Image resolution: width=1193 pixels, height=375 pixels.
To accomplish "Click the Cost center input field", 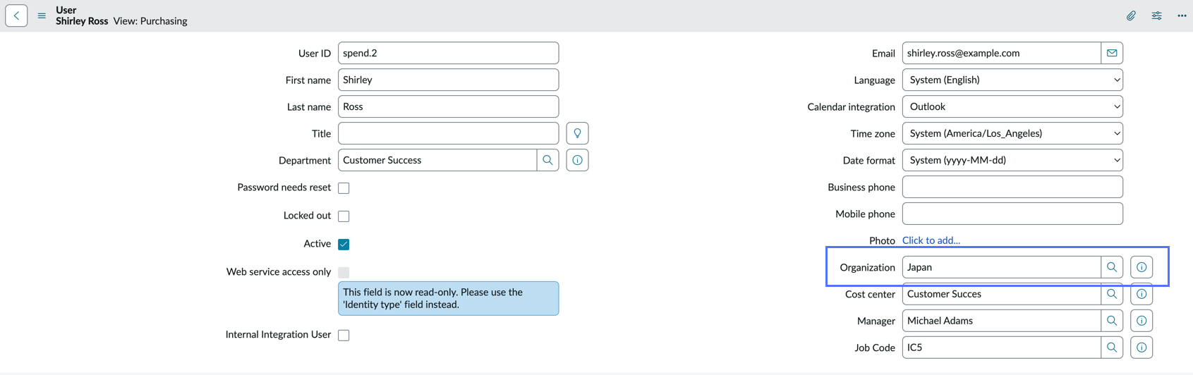I will [1002, 294].
